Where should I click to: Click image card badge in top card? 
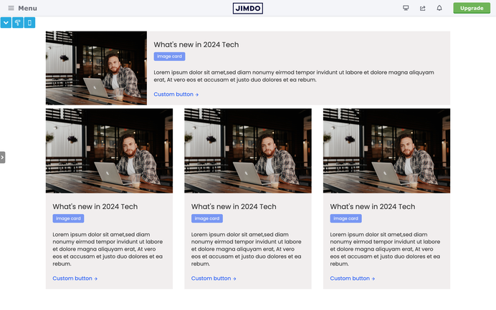pyautogui.click(x=170, y=57)
